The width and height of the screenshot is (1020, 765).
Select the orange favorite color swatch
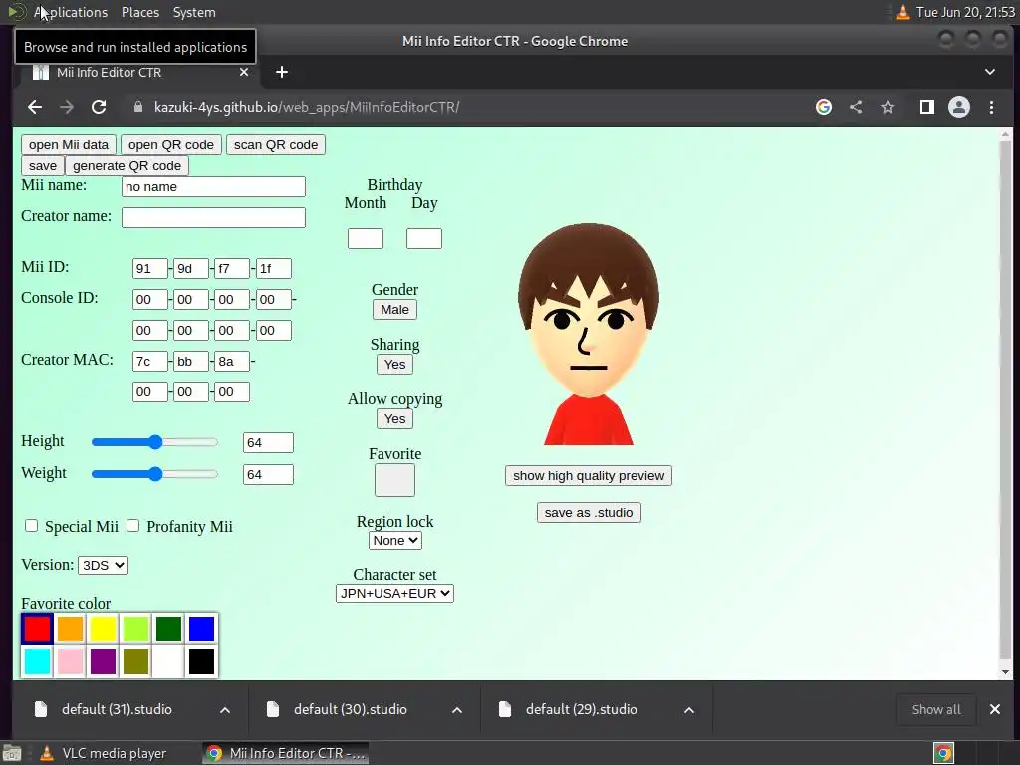71,630
